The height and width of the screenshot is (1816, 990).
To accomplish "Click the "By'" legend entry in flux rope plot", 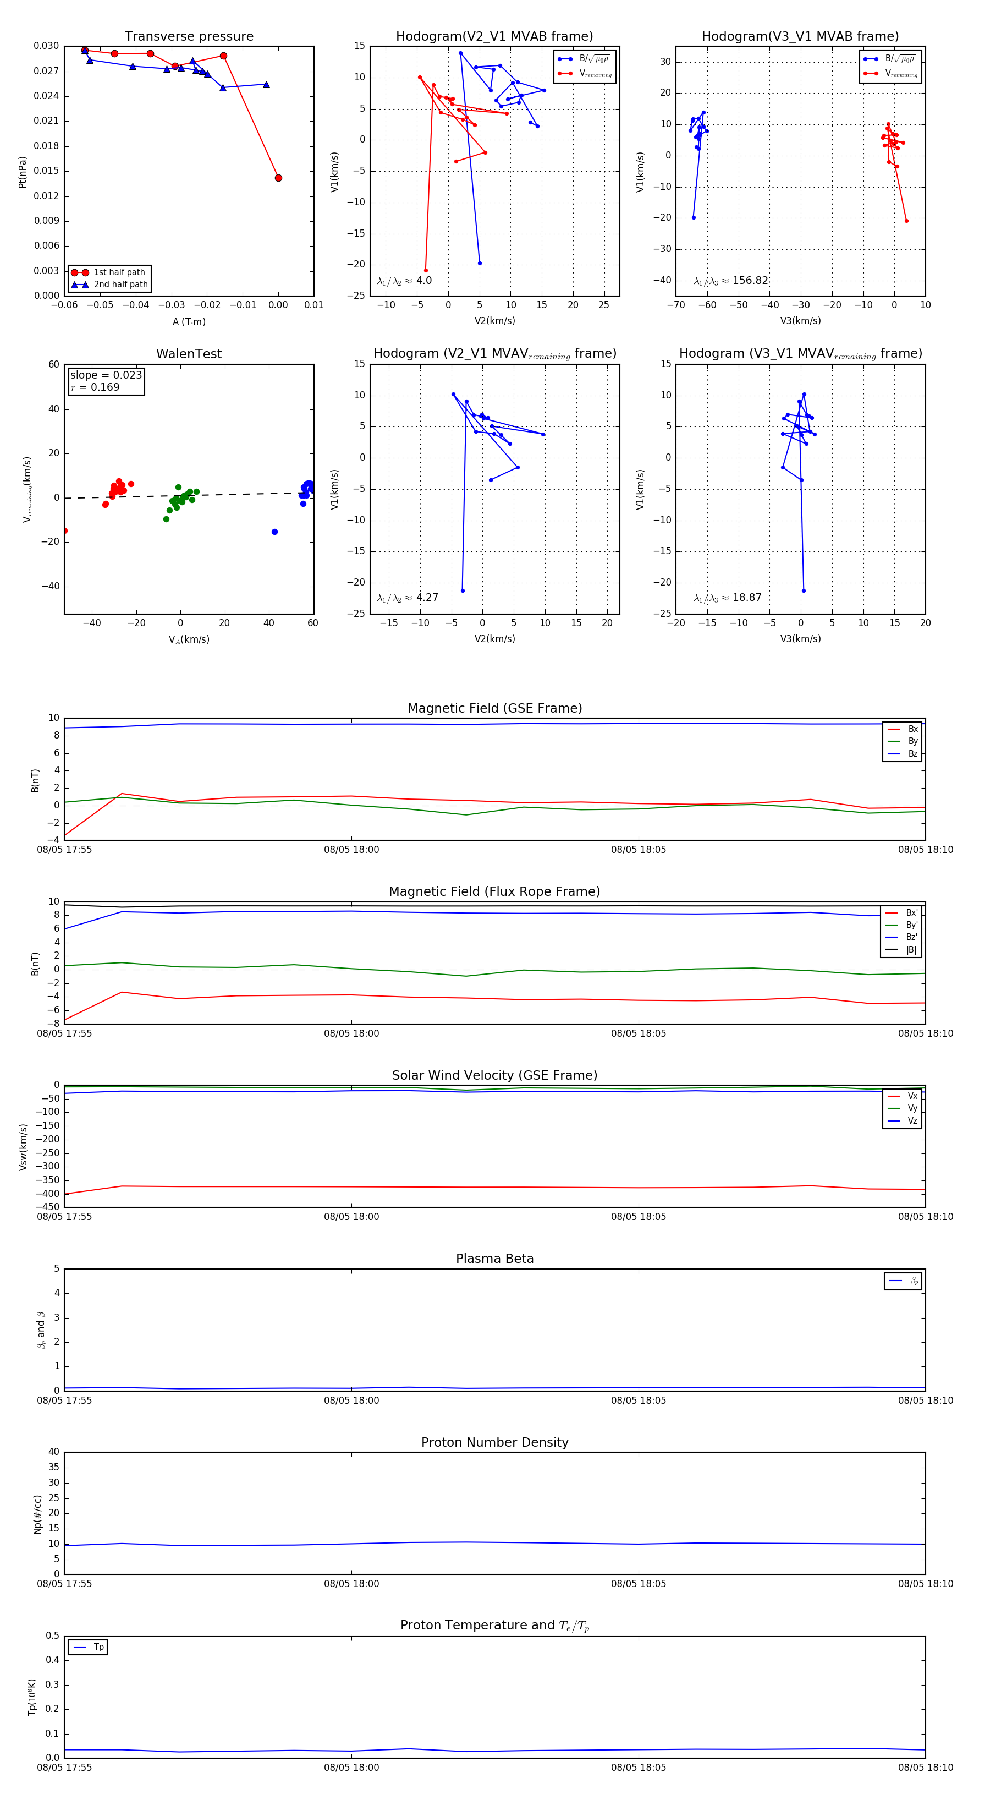I will click(902, 926).
